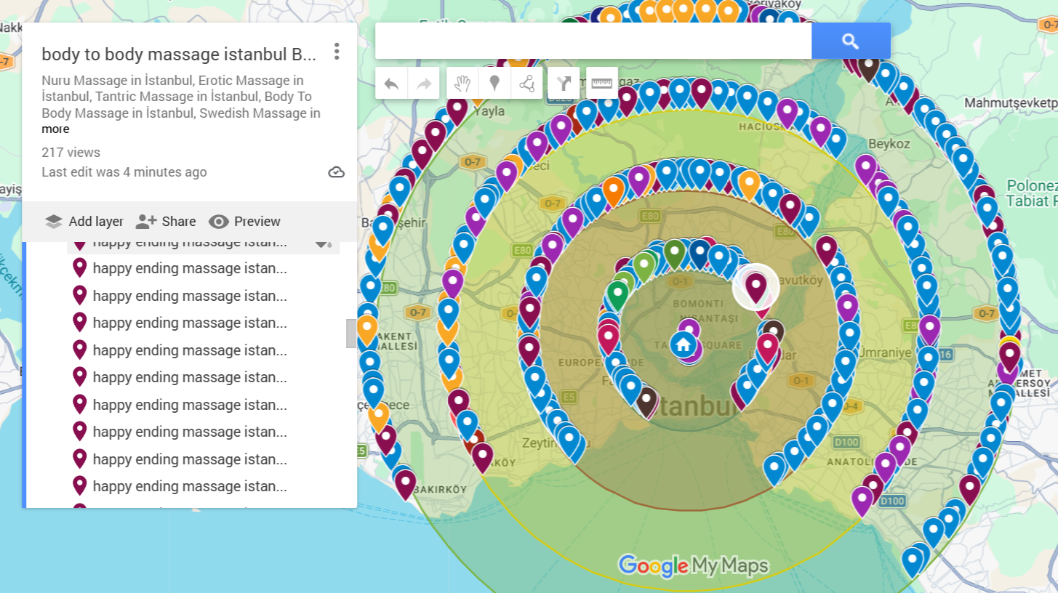Click the Mahmutşevketpaşa map label
The width and height of the screenshot is (1058, 593).
tap(1010, 103)
